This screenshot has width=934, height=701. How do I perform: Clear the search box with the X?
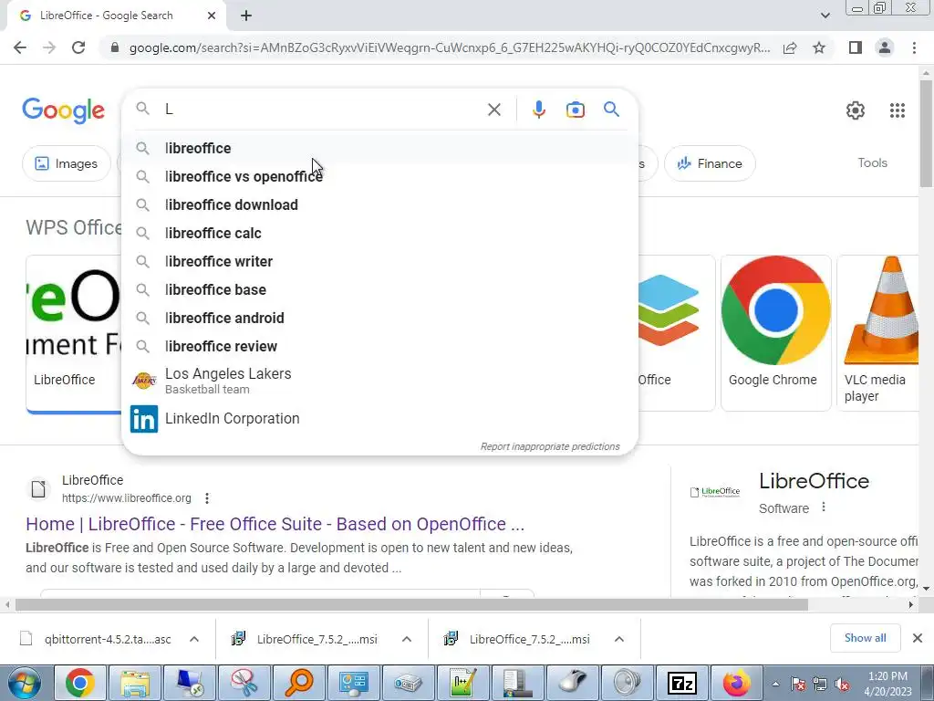493,110
